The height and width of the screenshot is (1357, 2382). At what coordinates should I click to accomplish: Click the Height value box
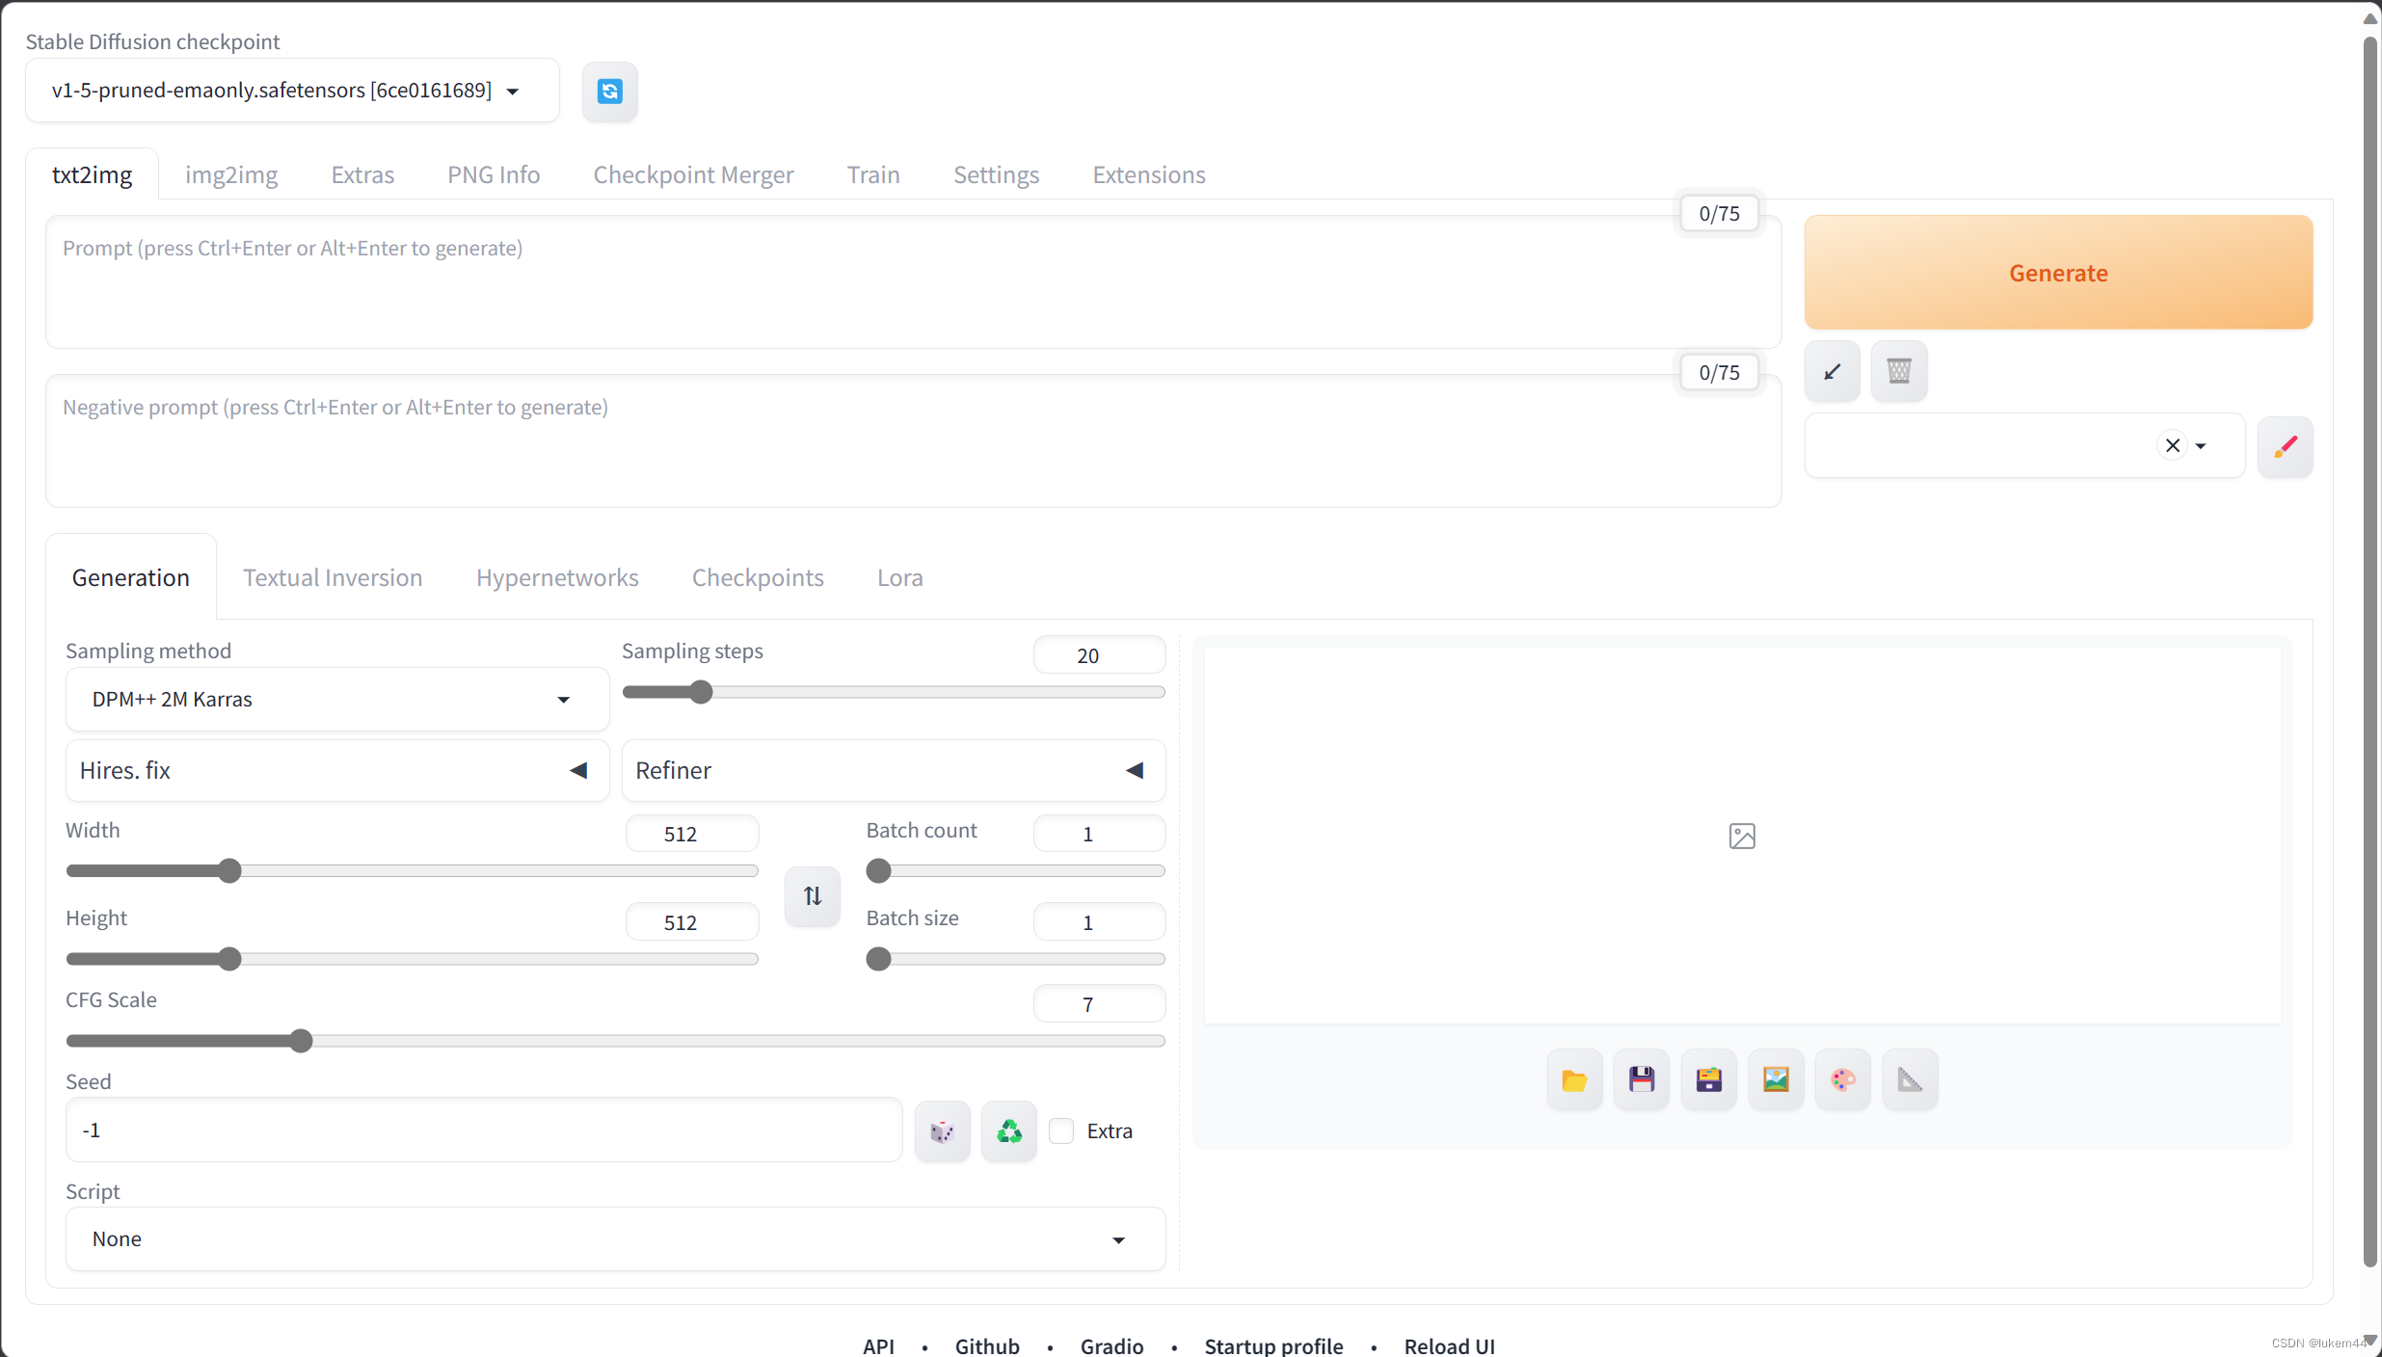pyautogui.click(x=692, y=922)
